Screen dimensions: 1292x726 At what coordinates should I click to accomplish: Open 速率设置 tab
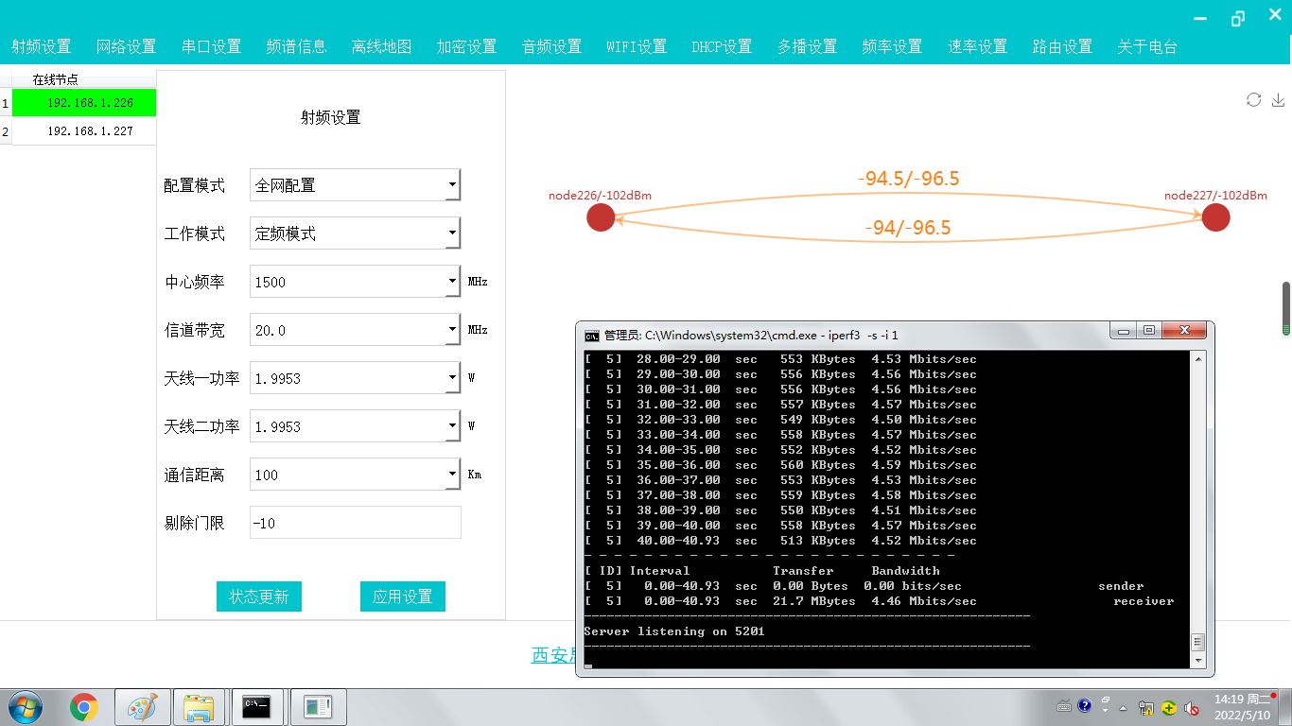[977, 46]
